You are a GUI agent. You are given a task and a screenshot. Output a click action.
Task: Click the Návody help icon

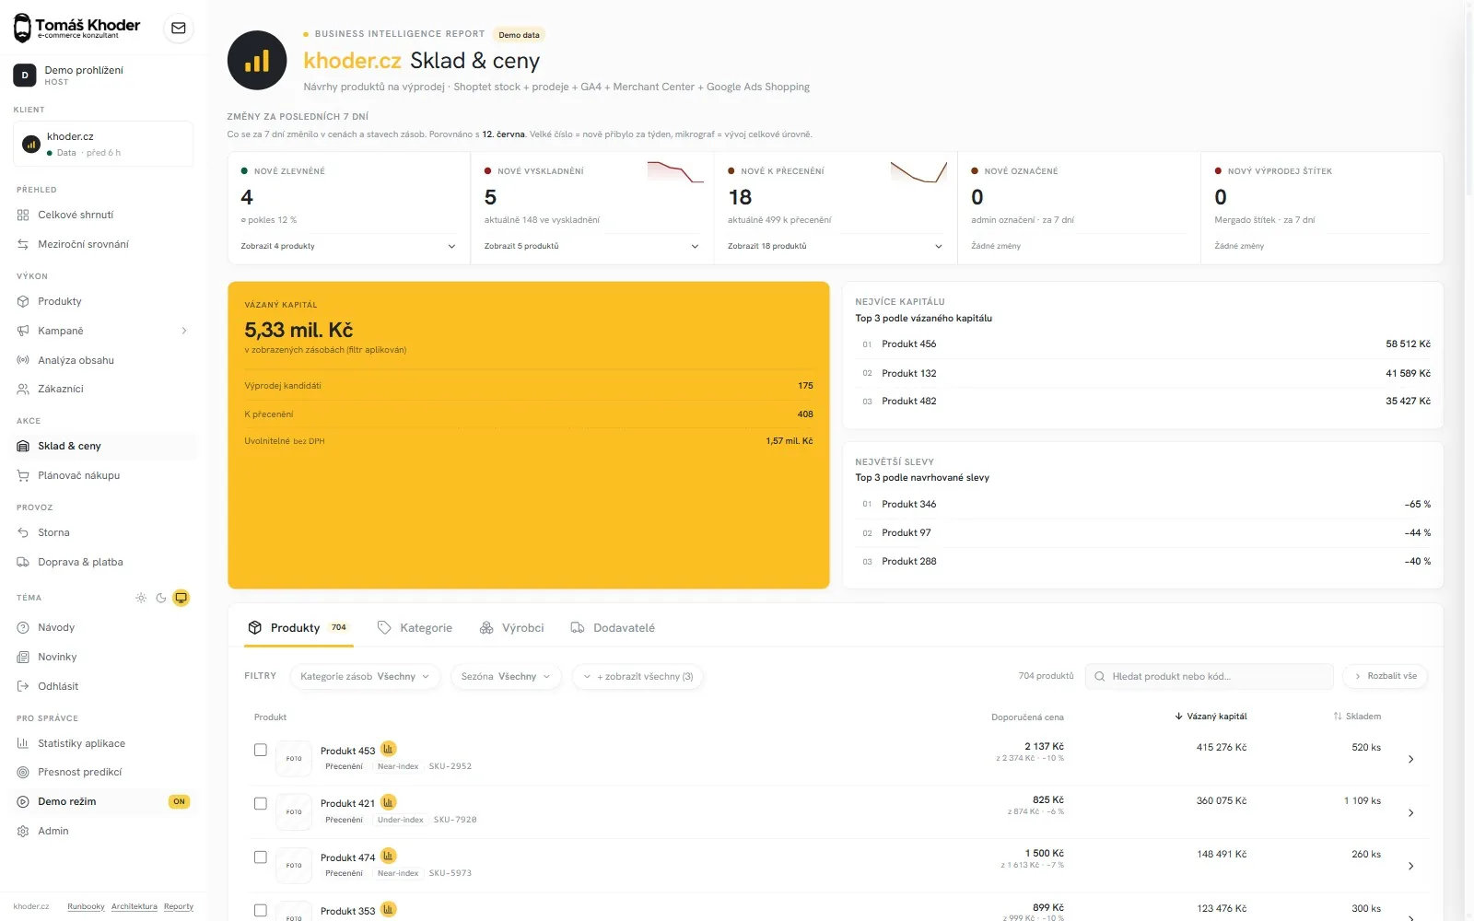23,627
